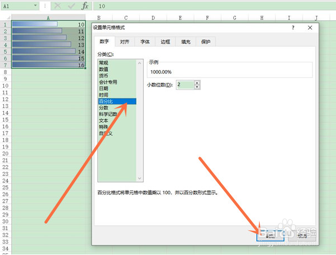Increase decimal places with spinner up arrow

click(197, 83)
